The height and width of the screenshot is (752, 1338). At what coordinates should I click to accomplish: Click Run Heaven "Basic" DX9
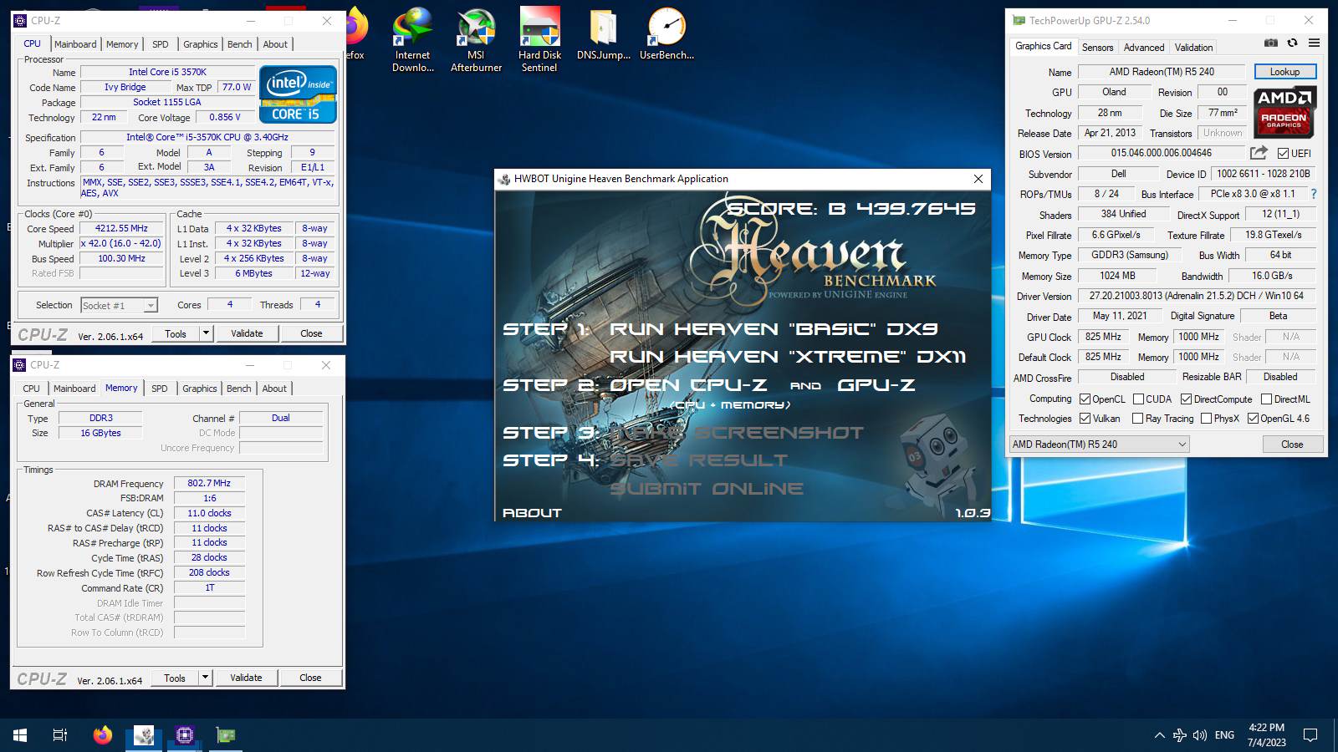(774, 329)
